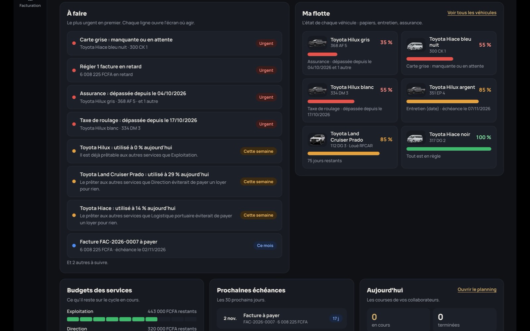Screen dimensions: 530x331
Task: Open Facturation in the sidebar
Action: pos(30,5)
